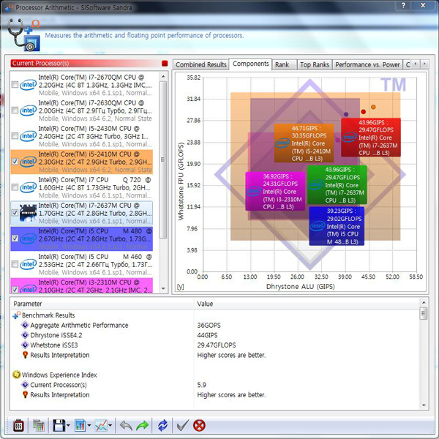Click the orange i5-2410M chart label
439x439 pixels.
pos(304,143)
